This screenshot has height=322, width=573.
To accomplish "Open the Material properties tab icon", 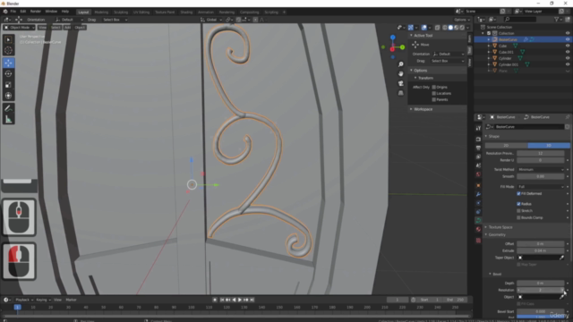I will point(478,229).
